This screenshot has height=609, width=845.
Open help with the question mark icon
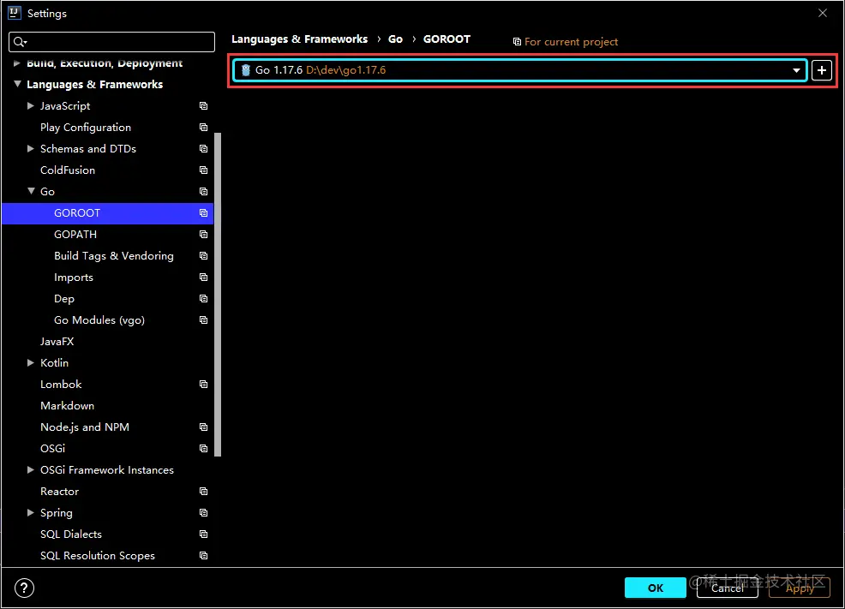[x=24, y=588]
